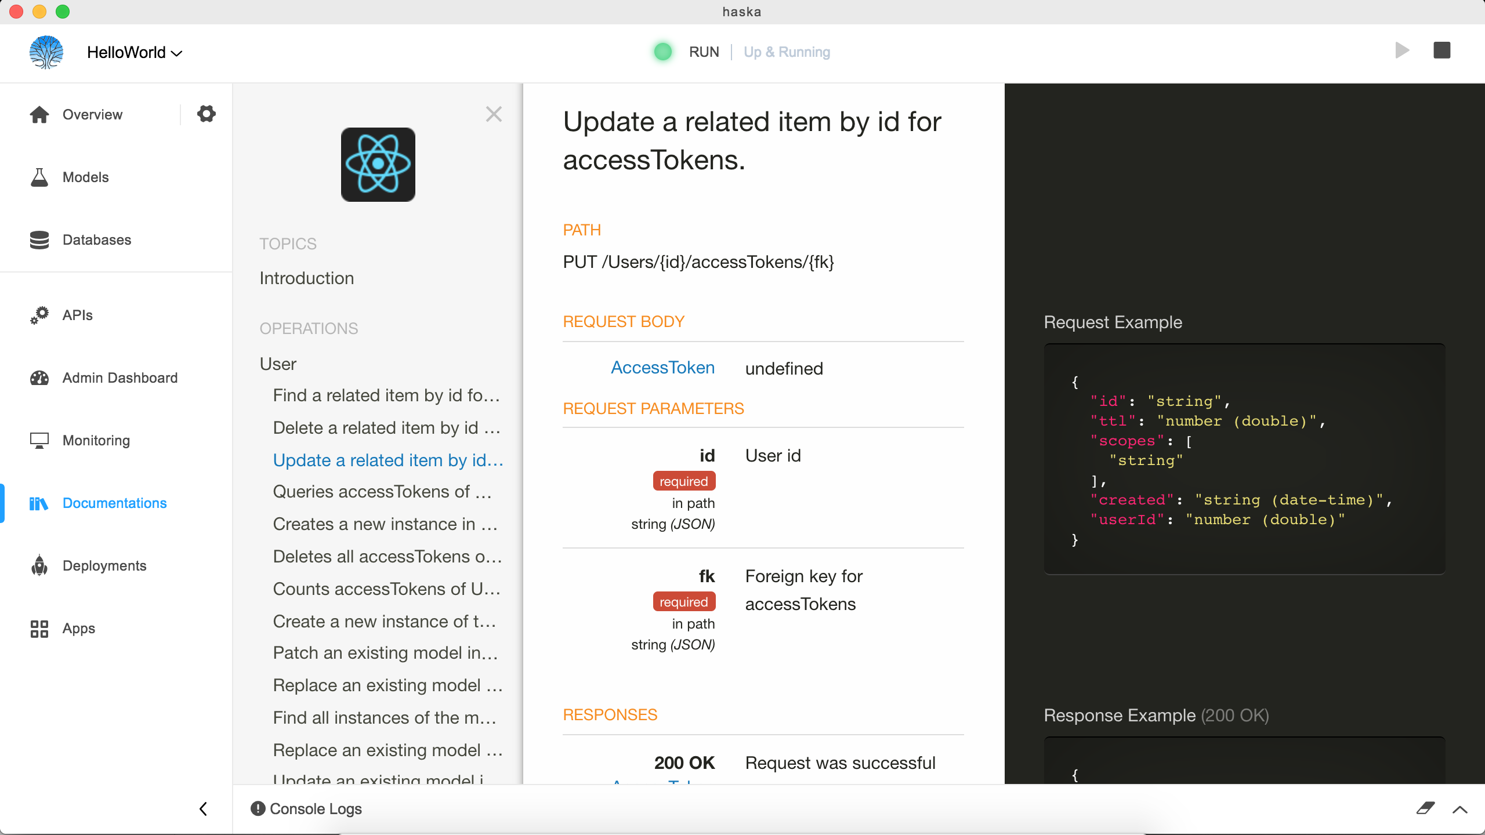
Task: Stop the running application
Action: [1443, 50]
